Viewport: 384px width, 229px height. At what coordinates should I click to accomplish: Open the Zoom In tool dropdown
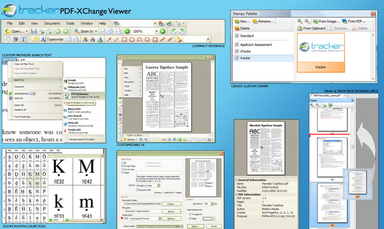[x=96, y=31]
